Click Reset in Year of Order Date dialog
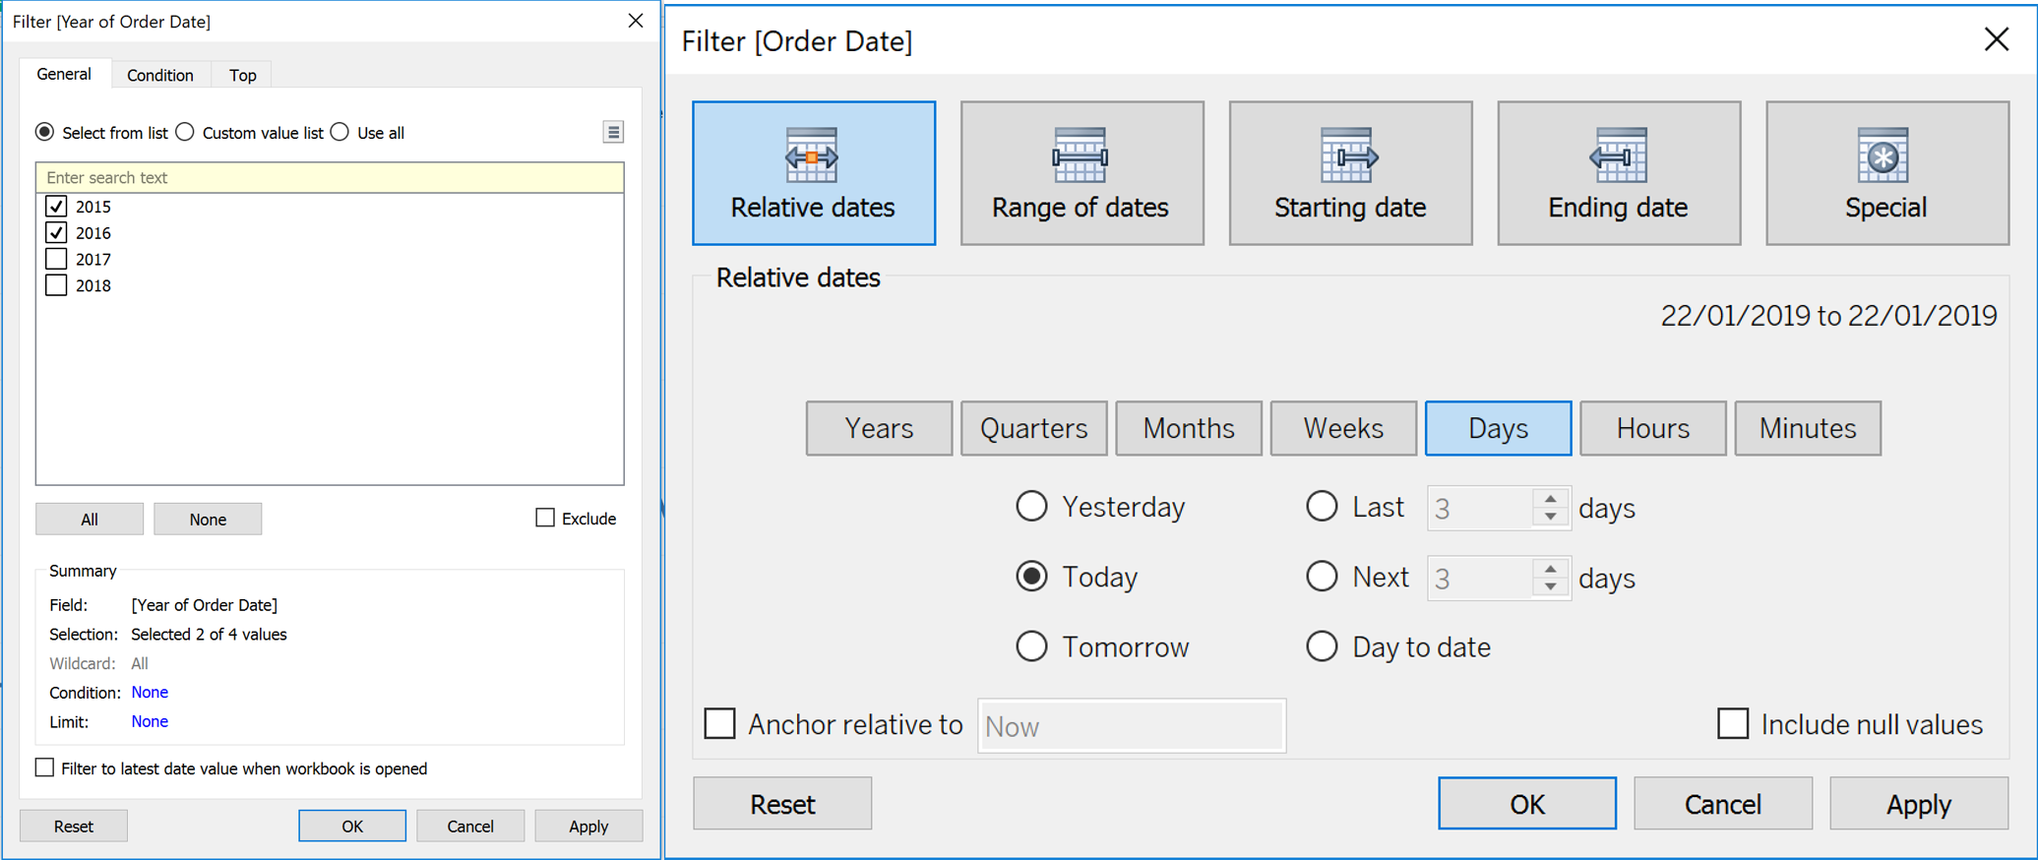2038x860 pixels. click(74, 826)
